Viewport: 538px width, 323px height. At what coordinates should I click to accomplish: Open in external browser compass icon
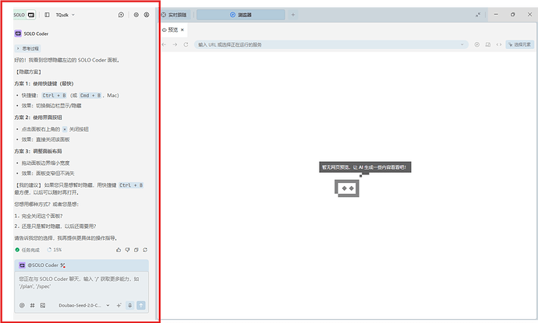pyautogui.click(x=477, y=44)
